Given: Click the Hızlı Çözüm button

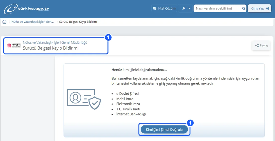Looking at the screenshot, I should (x=164, y=8).
